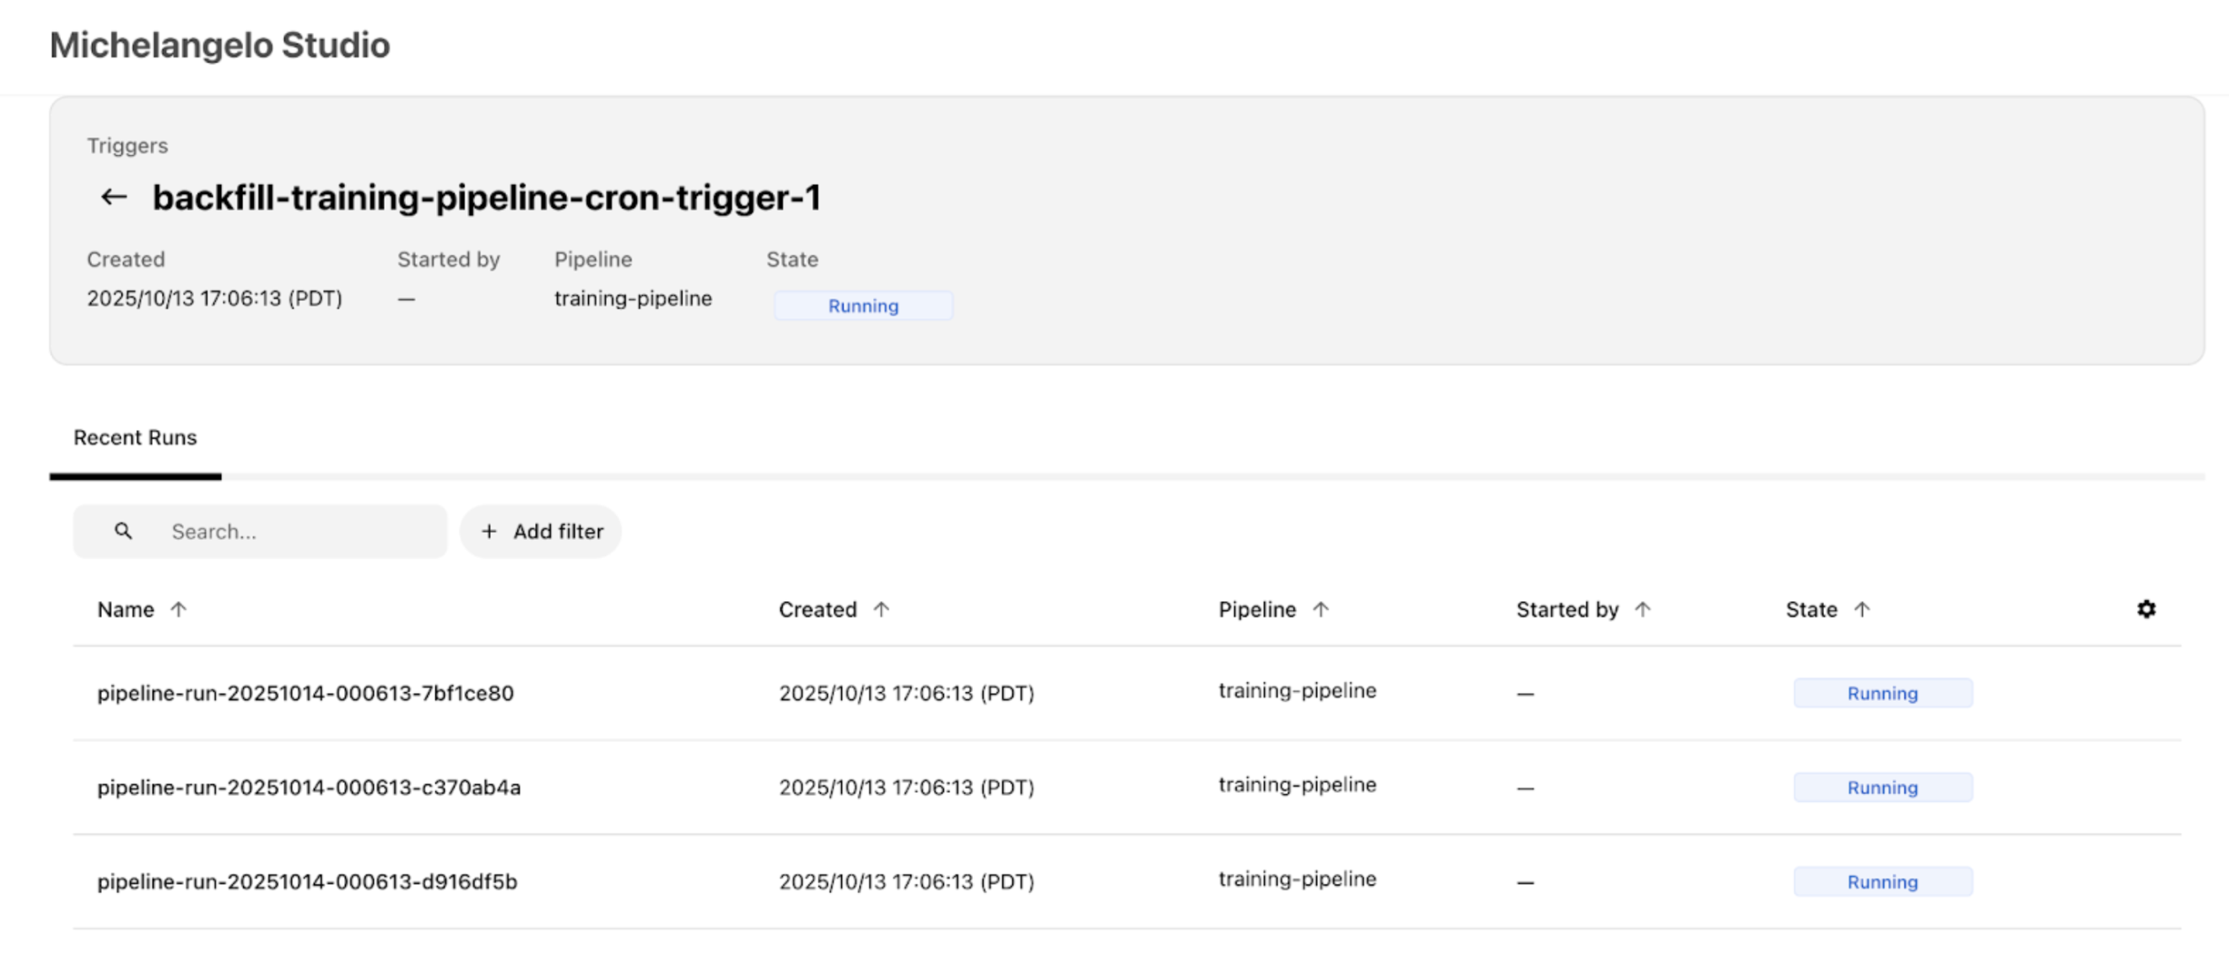Switch to the Recent Runs tab

(134, 438)
